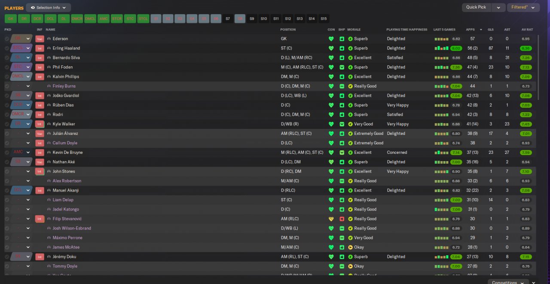Click Erling Haaland's 8.36 average rating badge
Screen dimensions: 550x284
pyautogui.click(x=526, y=48)
